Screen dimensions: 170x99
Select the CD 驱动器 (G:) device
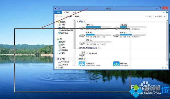point(88,53)
